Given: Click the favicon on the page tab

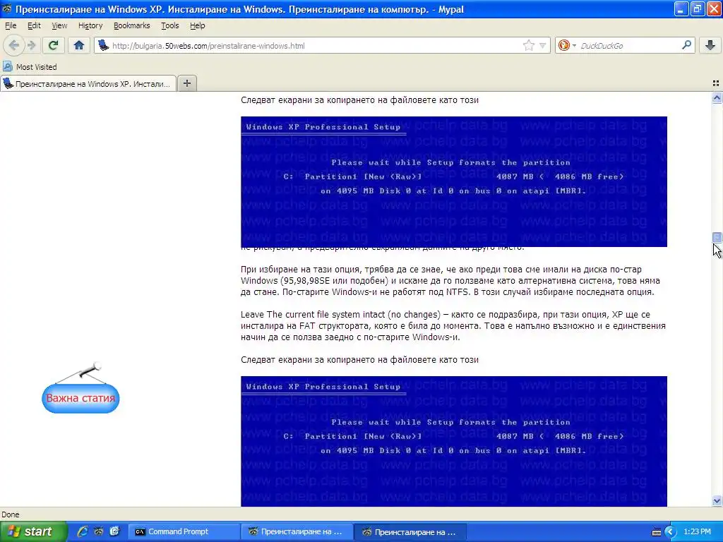Looking at the screenshot, I should 8,83.
